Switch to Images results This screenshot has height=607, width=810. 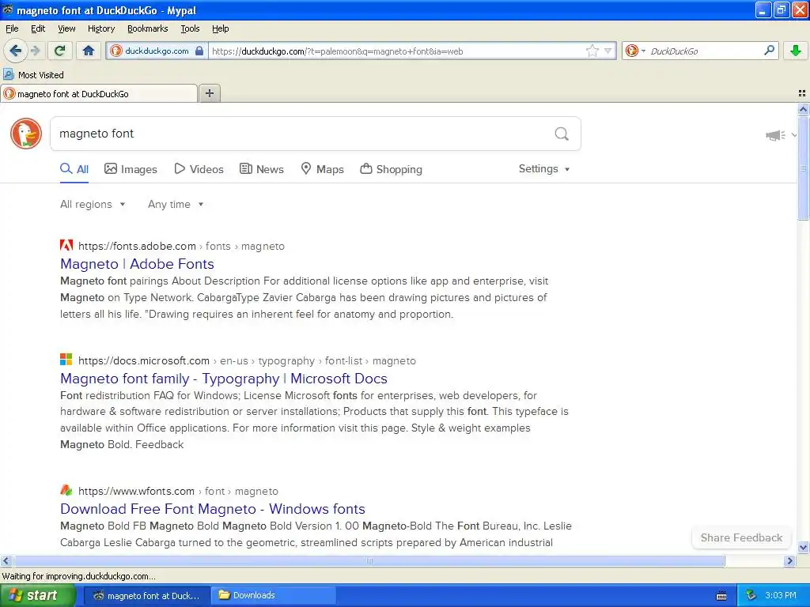pos(131,169)
